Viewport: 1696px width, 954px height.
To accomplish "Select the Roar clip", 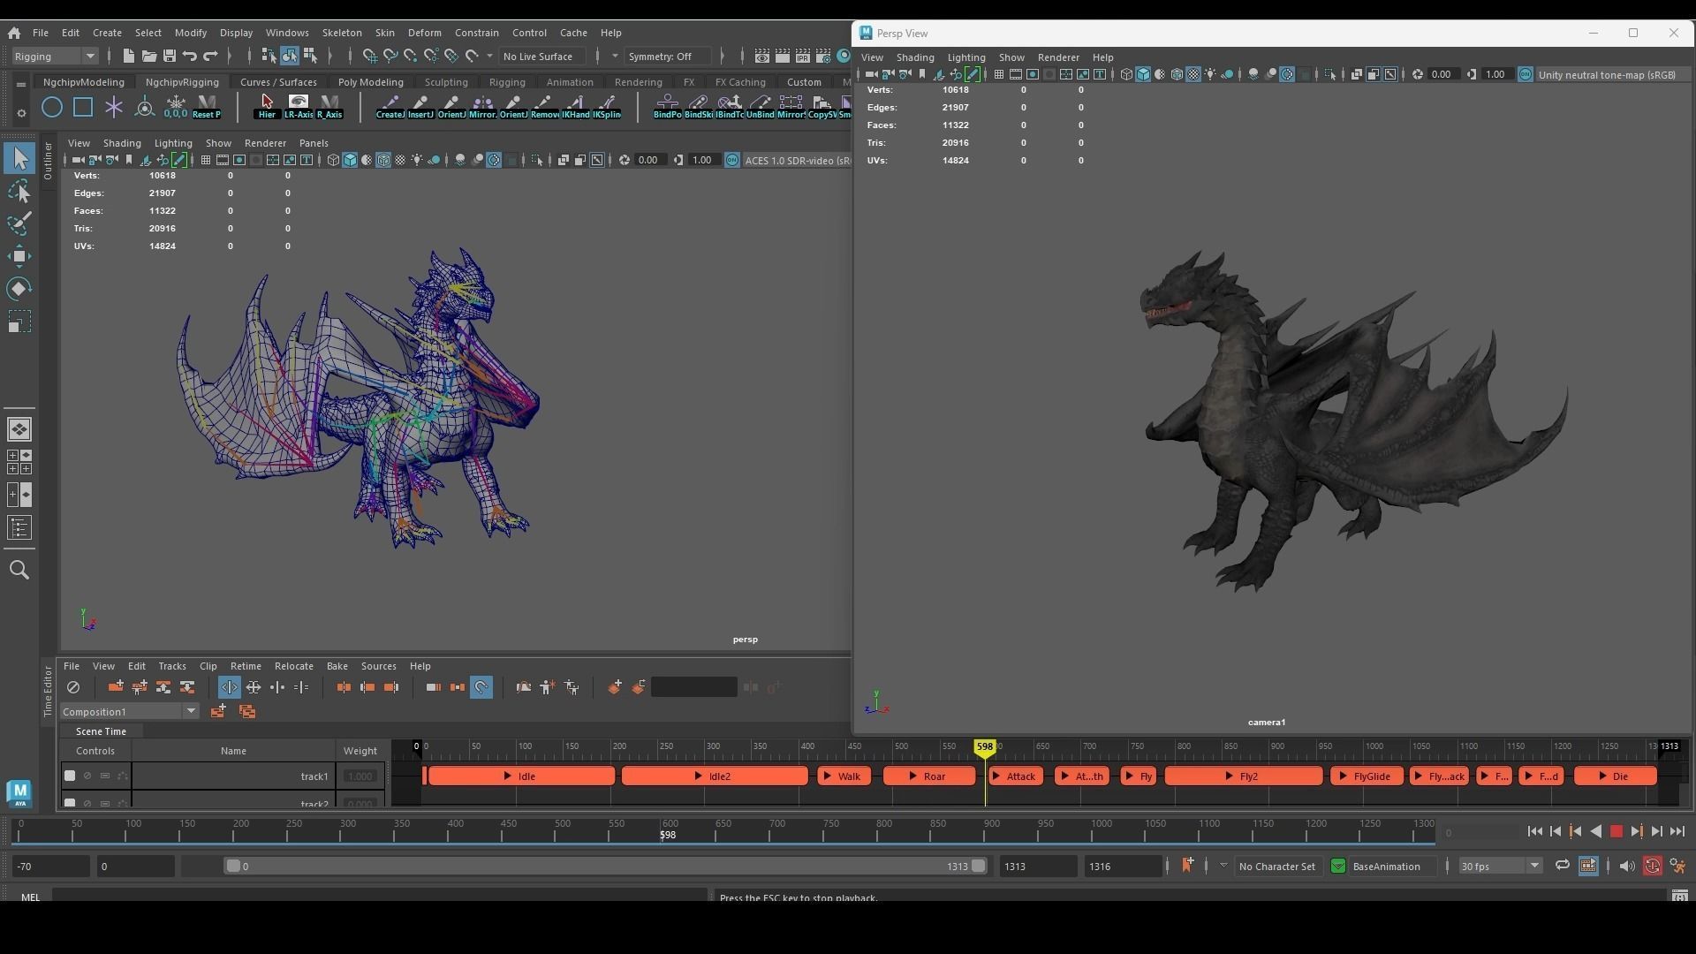I will pyautogui.click(x=929, y=776).
